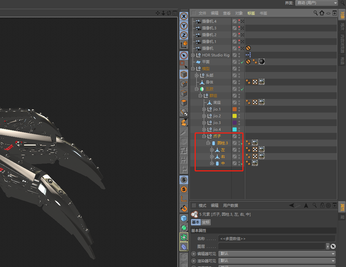Toggle the visibility dots of 爪子

tap(239, 136)
